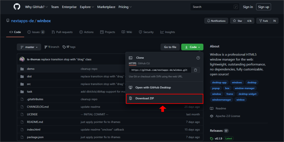The height and width of the screenshot is (142, 284).
Task: Click the zip file icon beside Download ZIP
Action: pos(130,98)
